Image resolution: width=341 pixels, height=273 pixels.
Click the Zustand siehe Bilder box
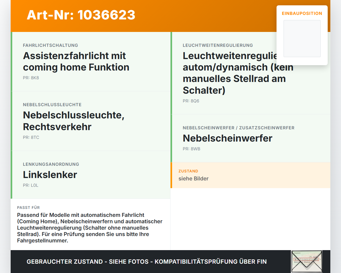click(x=250, y=175)
